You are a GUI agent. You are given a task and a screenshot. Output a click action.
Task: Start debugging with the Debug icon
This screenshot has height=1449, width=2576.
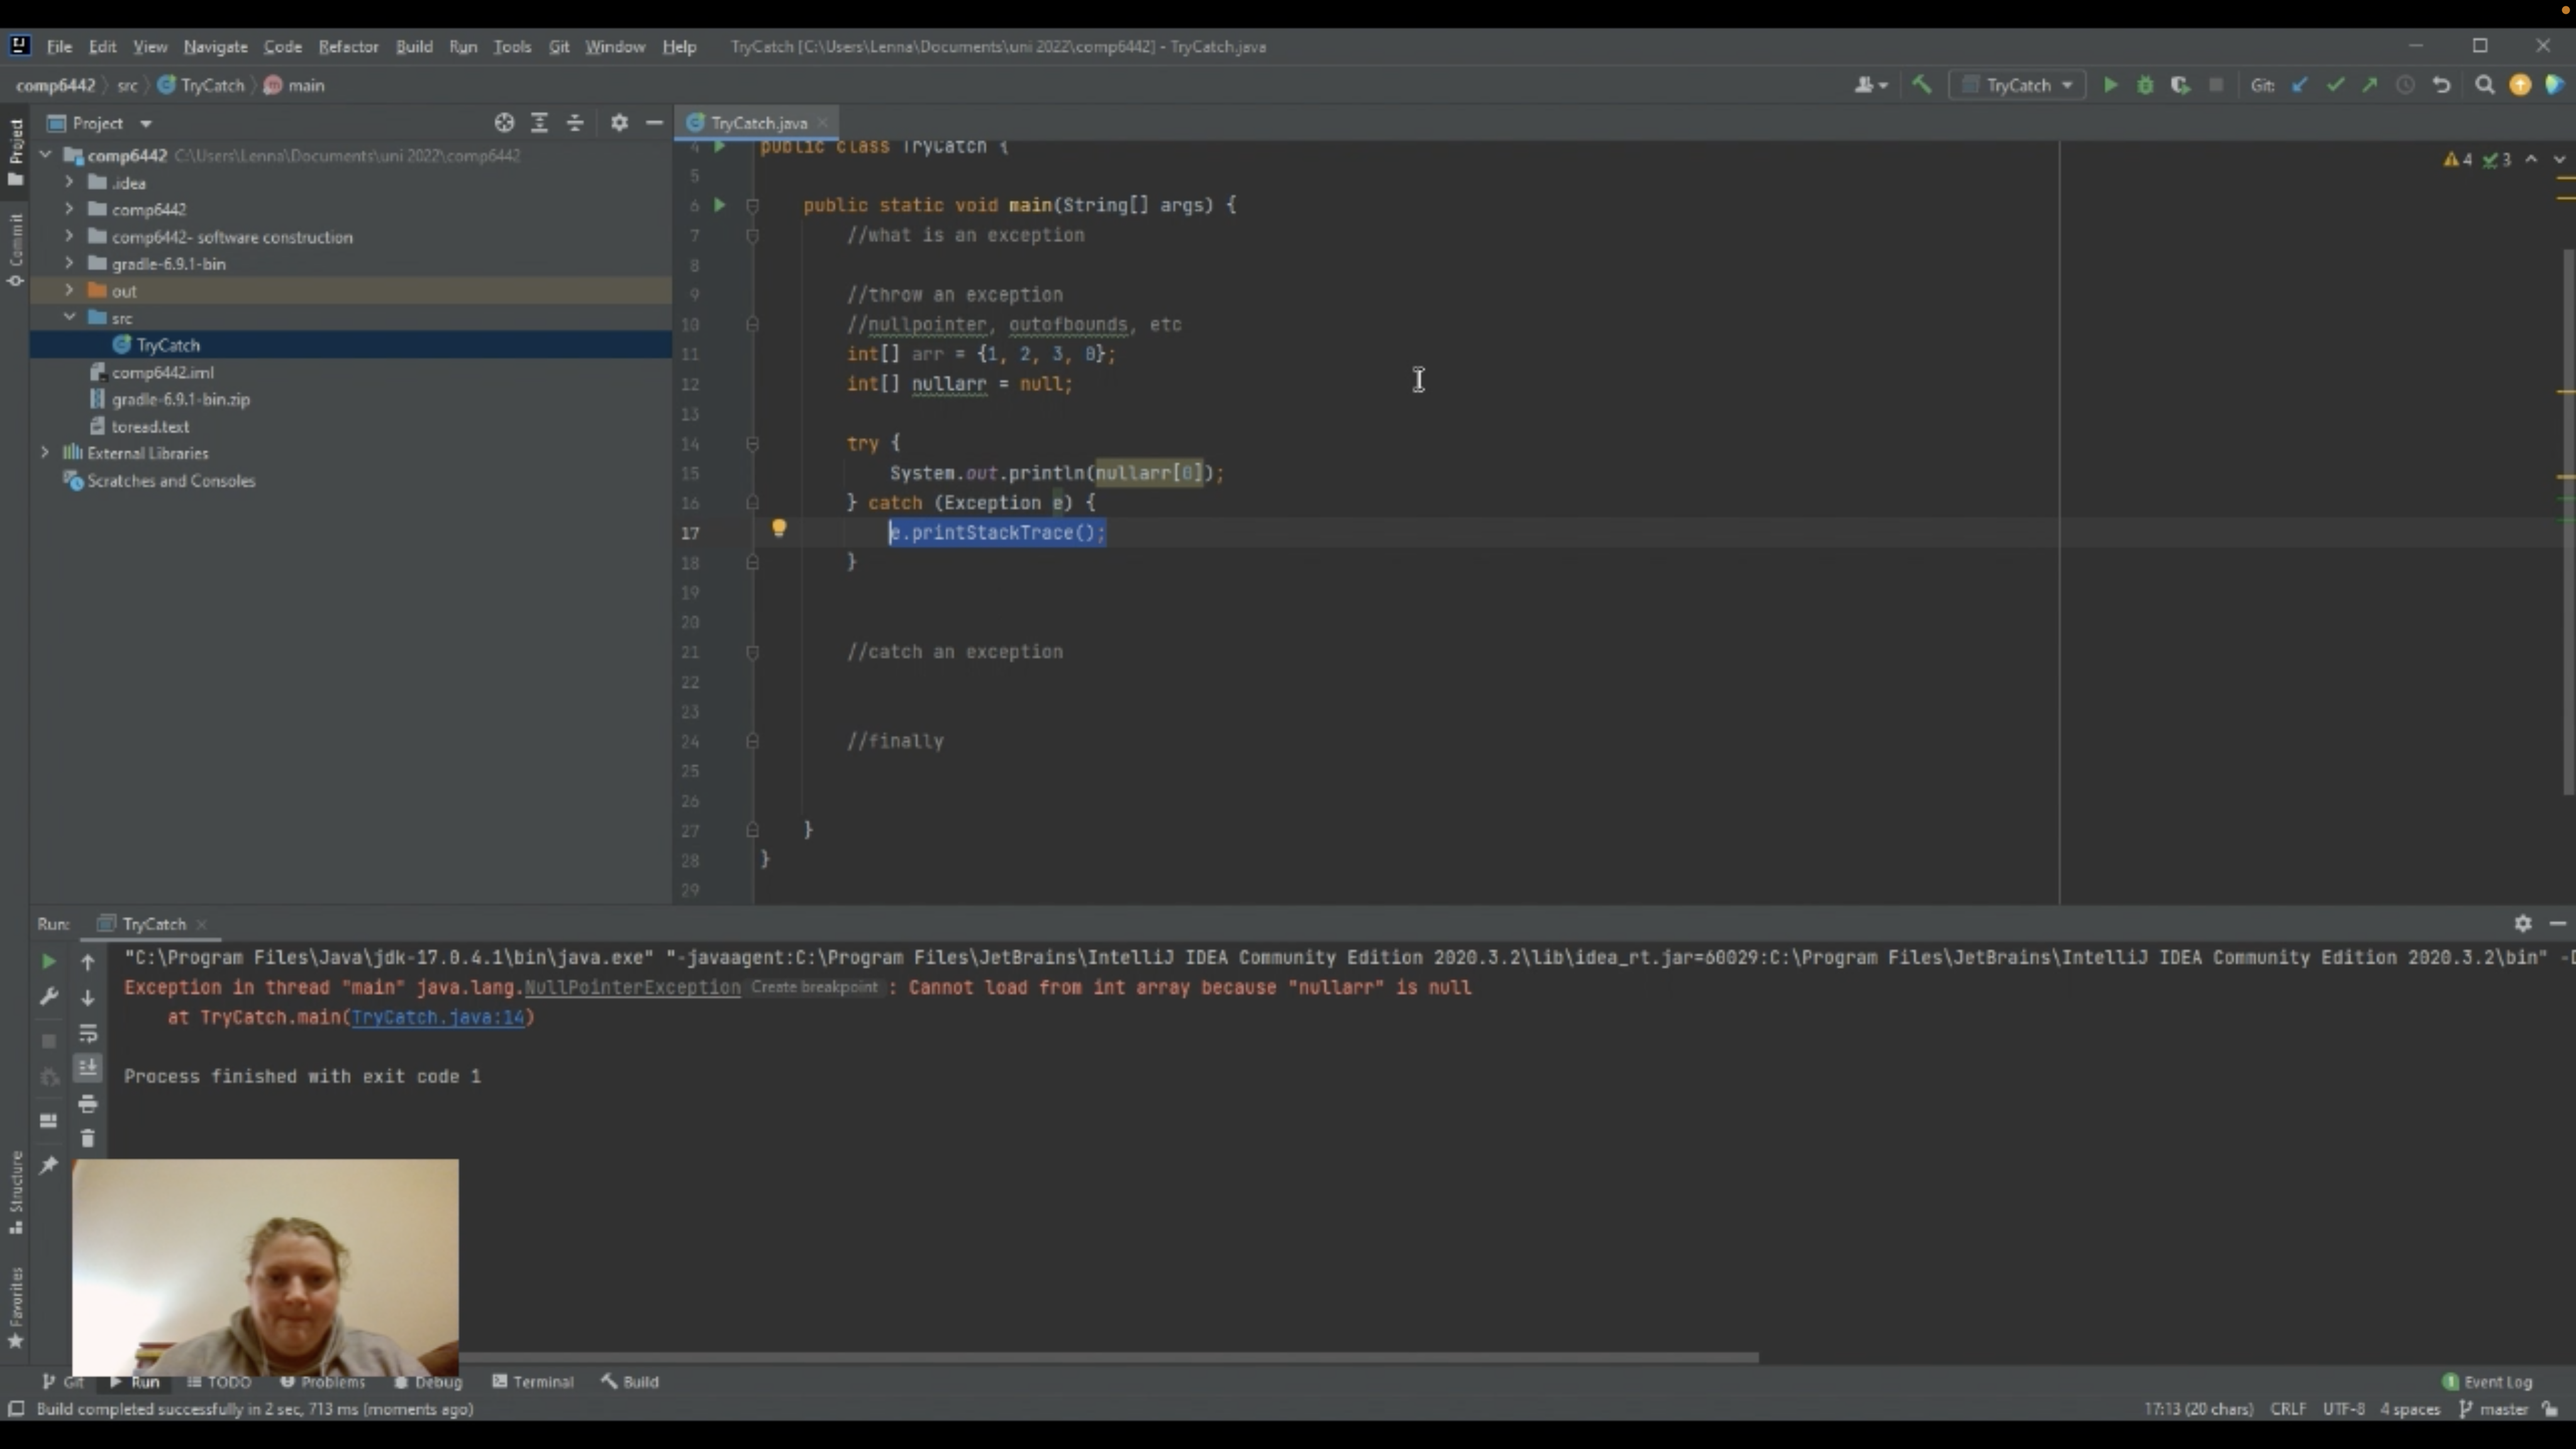(x=2145, y=85)
